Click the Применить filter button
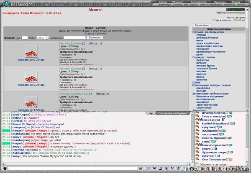The image size is (251, 173). 95,38
